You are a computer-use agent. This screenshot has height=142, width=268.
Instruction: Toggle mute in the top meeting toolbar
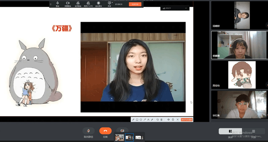point(58,4)
